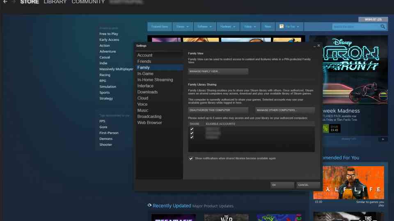Click Manage Other Computers button
The image size is (394, 221).
[285, 110]
